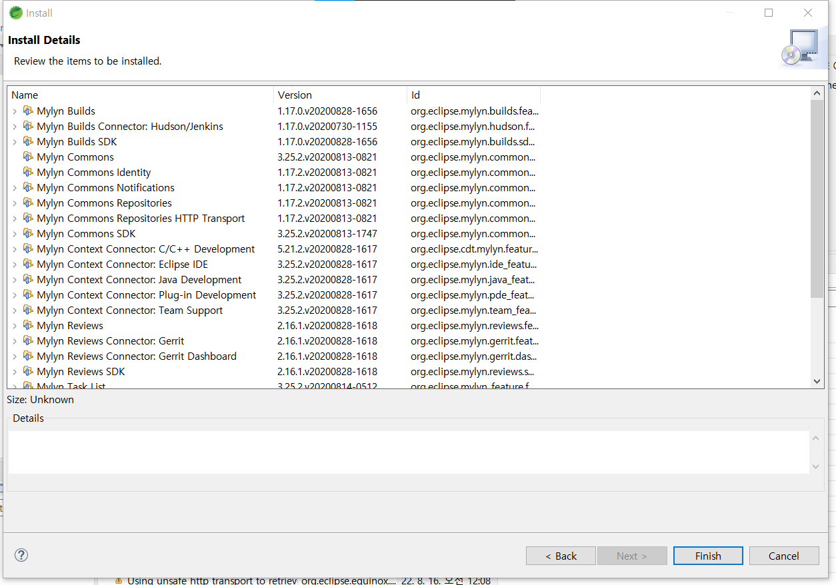Image resolution: width=836 pixels, height=585 pixels.
Task: Click the icon for Mylyn Commons Repositories
Action: [28, 203]
